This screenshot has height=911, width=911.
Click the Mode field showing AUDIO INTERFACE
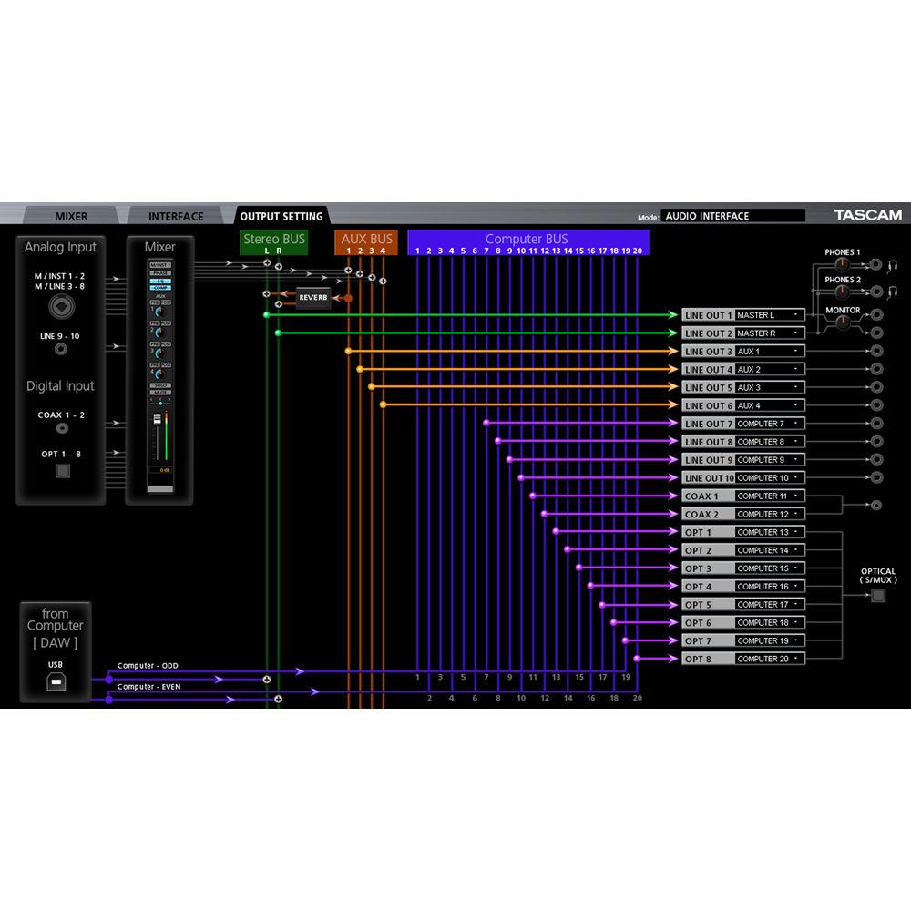click(x=732, y=217)
